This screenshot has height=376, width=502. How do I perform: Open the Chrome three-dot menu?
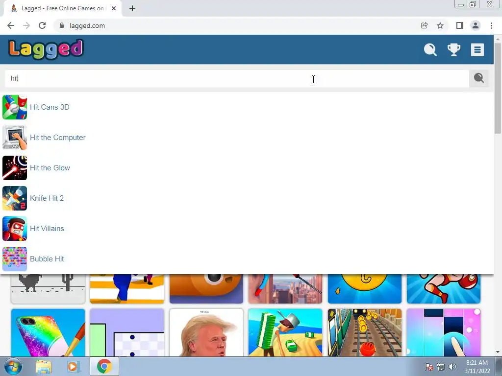pyautogui.click(x=491, y=25)
